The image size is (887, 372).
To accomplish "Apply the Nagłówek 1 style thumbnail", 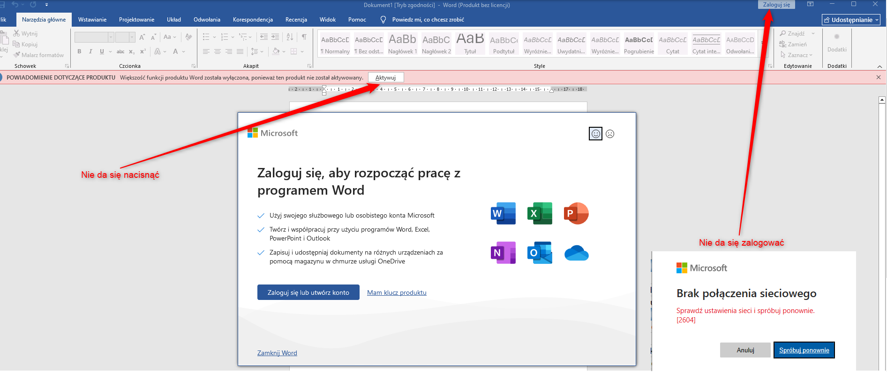I will click(x=403, y=44).
